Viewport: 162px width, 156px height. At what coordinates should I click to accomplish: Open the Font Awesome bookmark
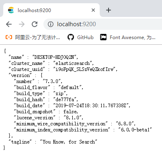pos(128,37)
